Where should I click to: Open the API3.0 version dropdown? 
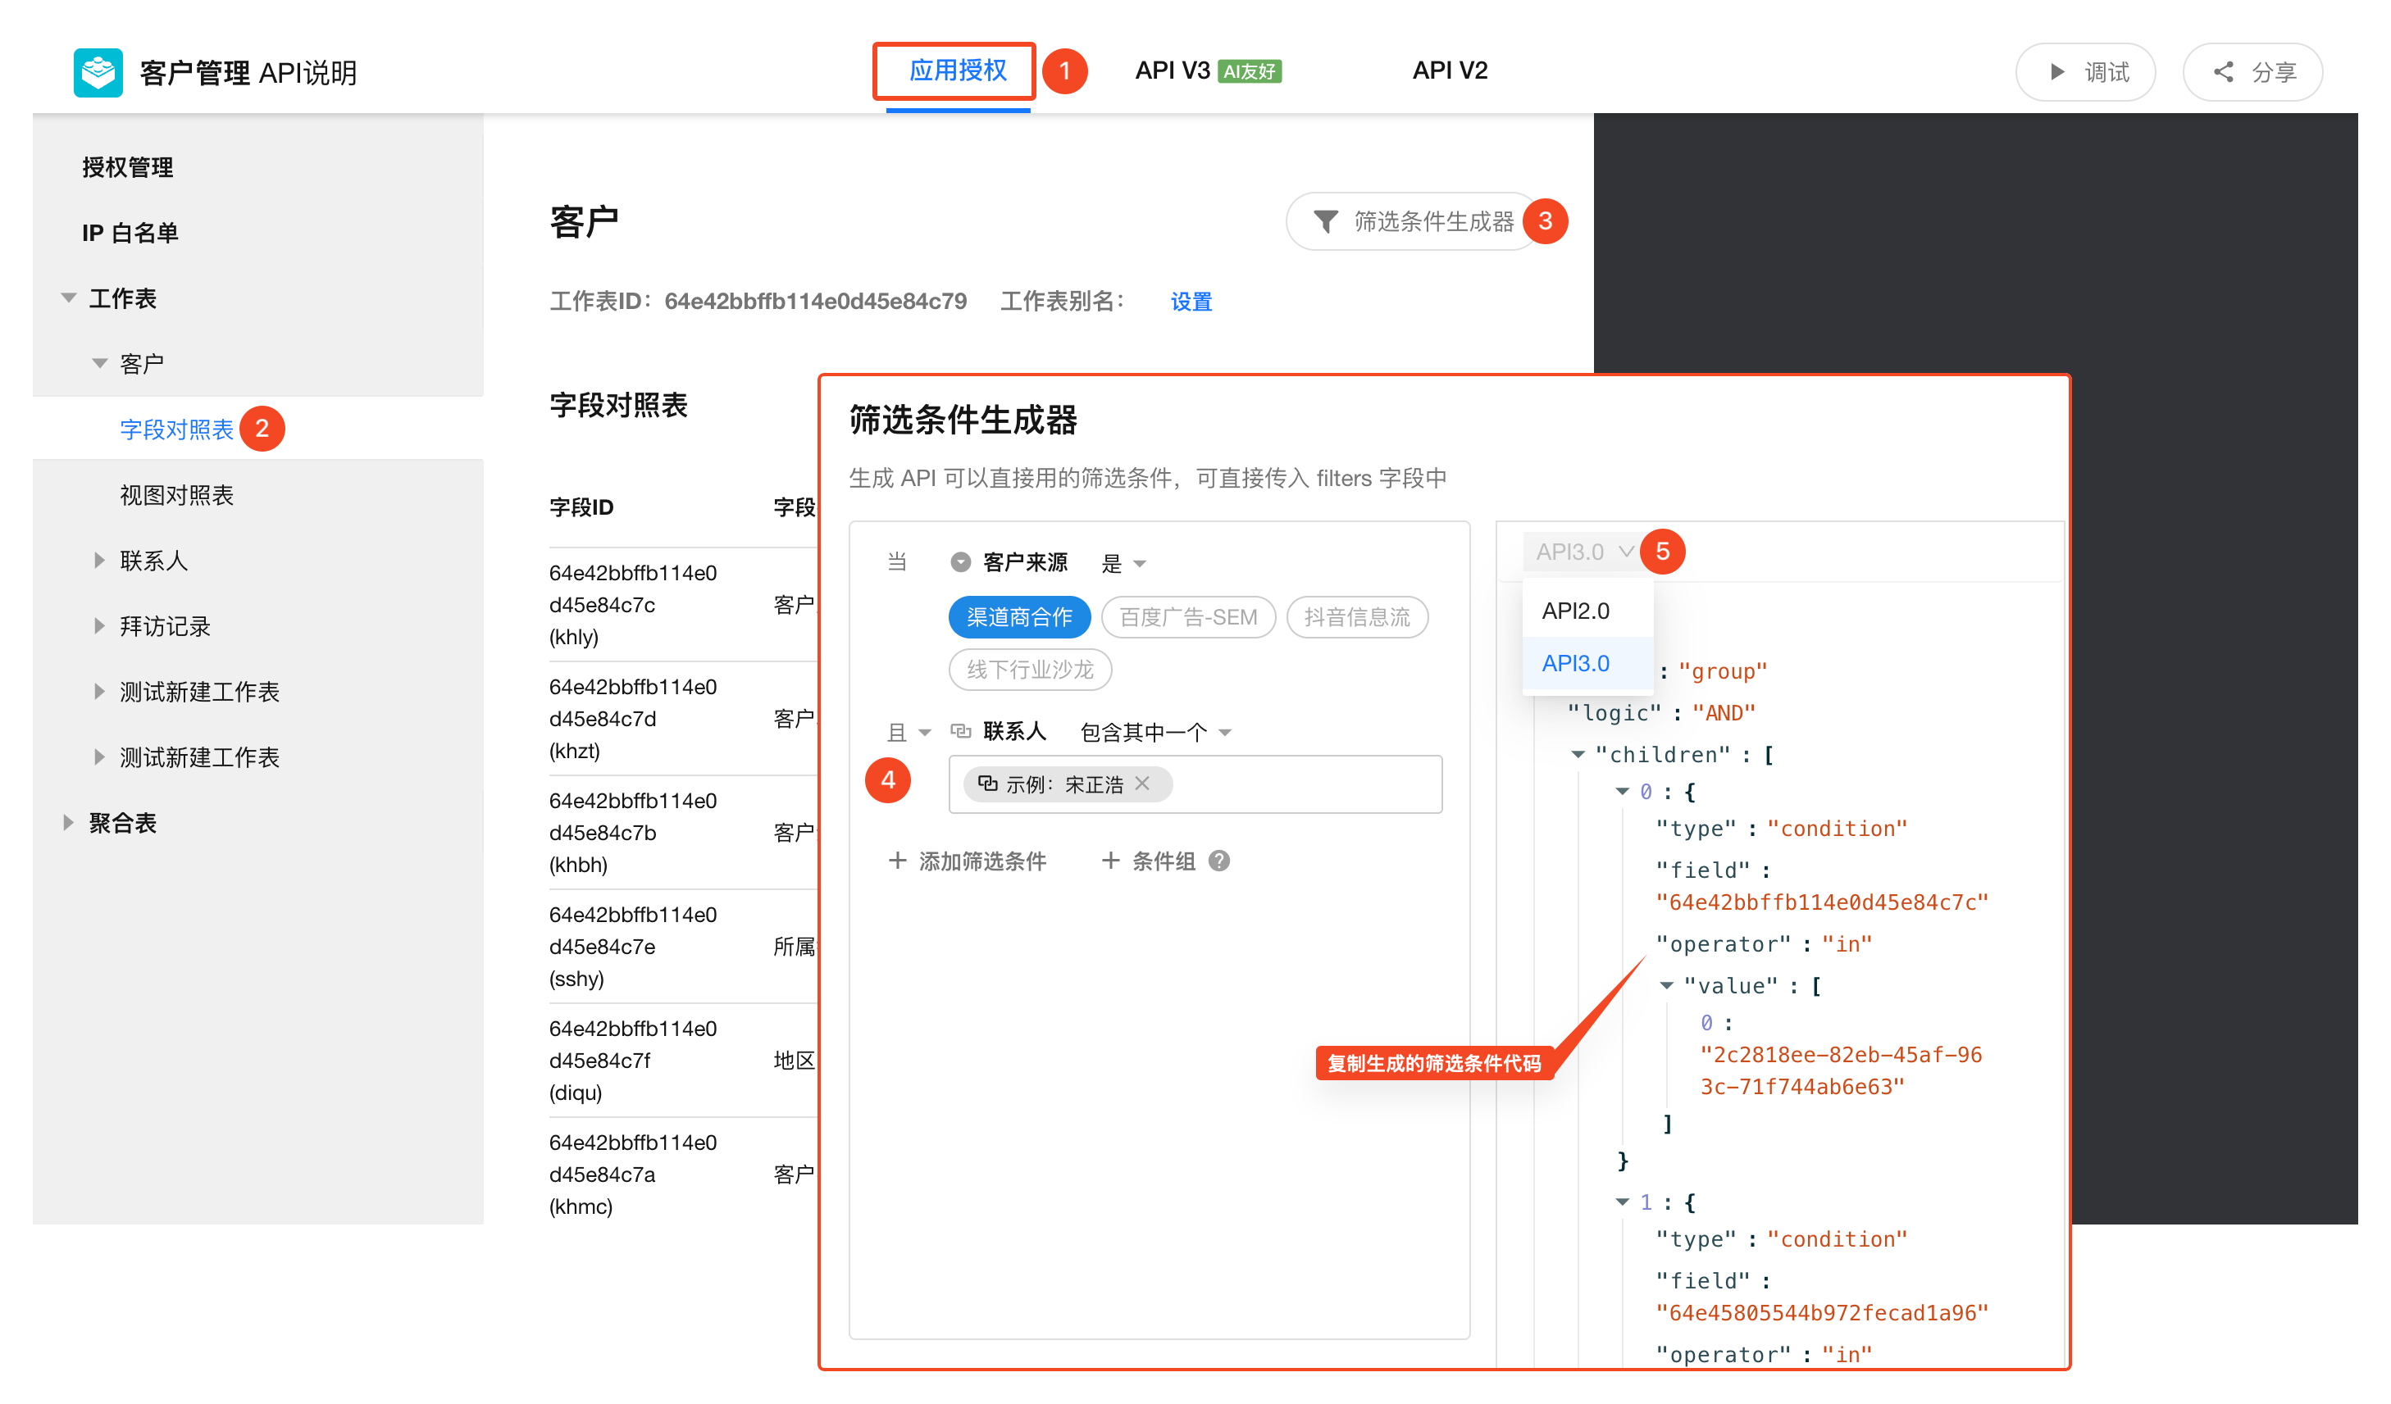(x=1583, y=551)
